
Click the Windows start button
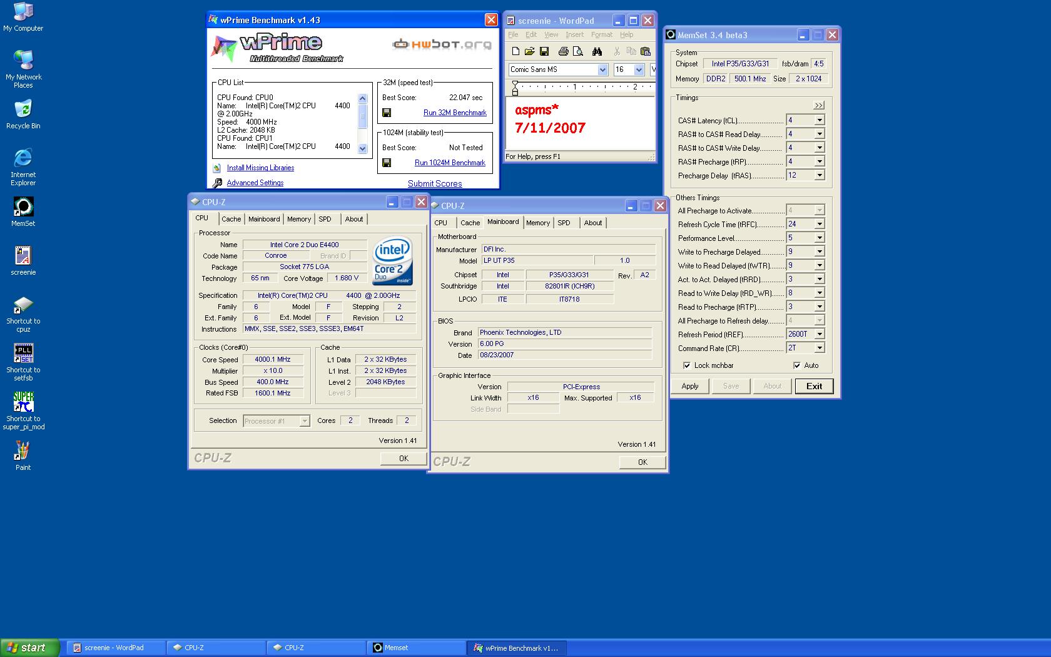pyautogui.click(x=30, y=648)
